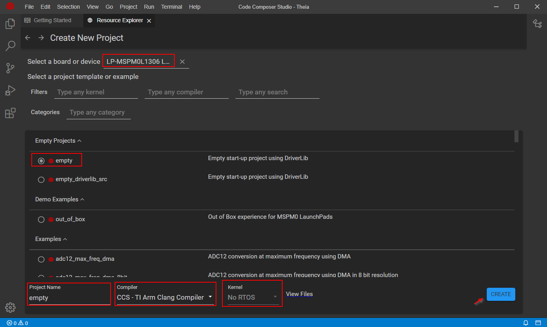The image size is (547, 327).
Task: Open the Explorer view in the sidebar
Action: tap(10, 24)
